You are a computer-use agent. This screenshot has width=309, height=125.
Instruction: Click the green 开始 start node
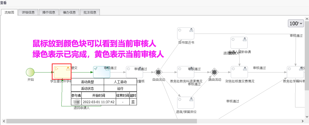pyautogui.click(x=30, y=72)
